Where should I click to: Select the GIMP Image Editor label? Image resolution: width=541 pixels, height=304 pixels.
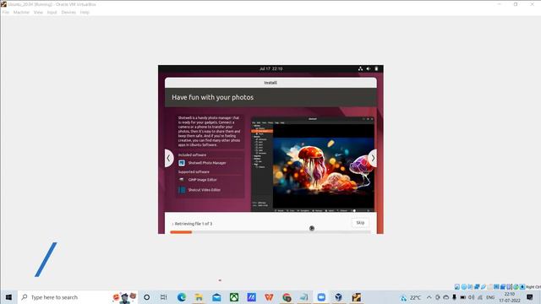click(203, 180)
